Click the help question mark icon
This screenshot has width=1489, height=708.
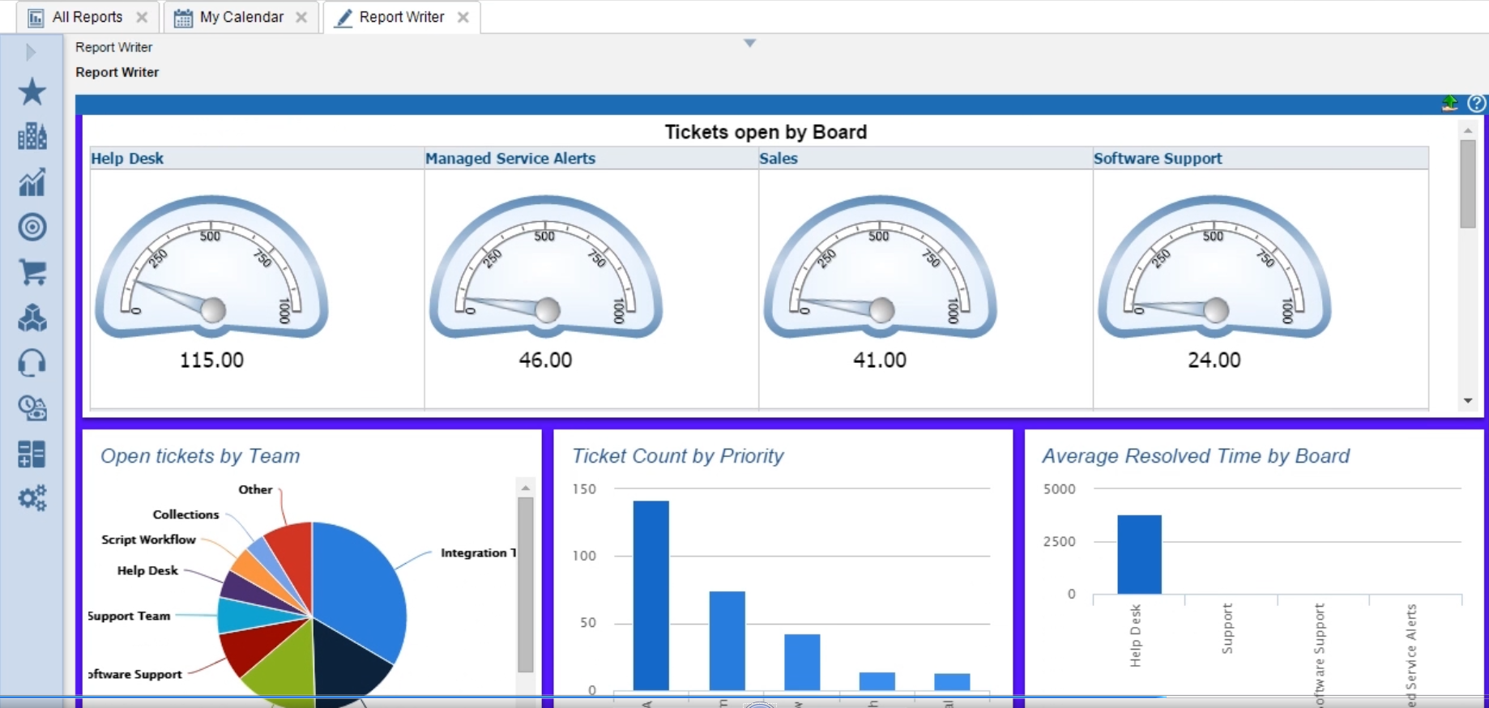click(x=1476, y=103)
